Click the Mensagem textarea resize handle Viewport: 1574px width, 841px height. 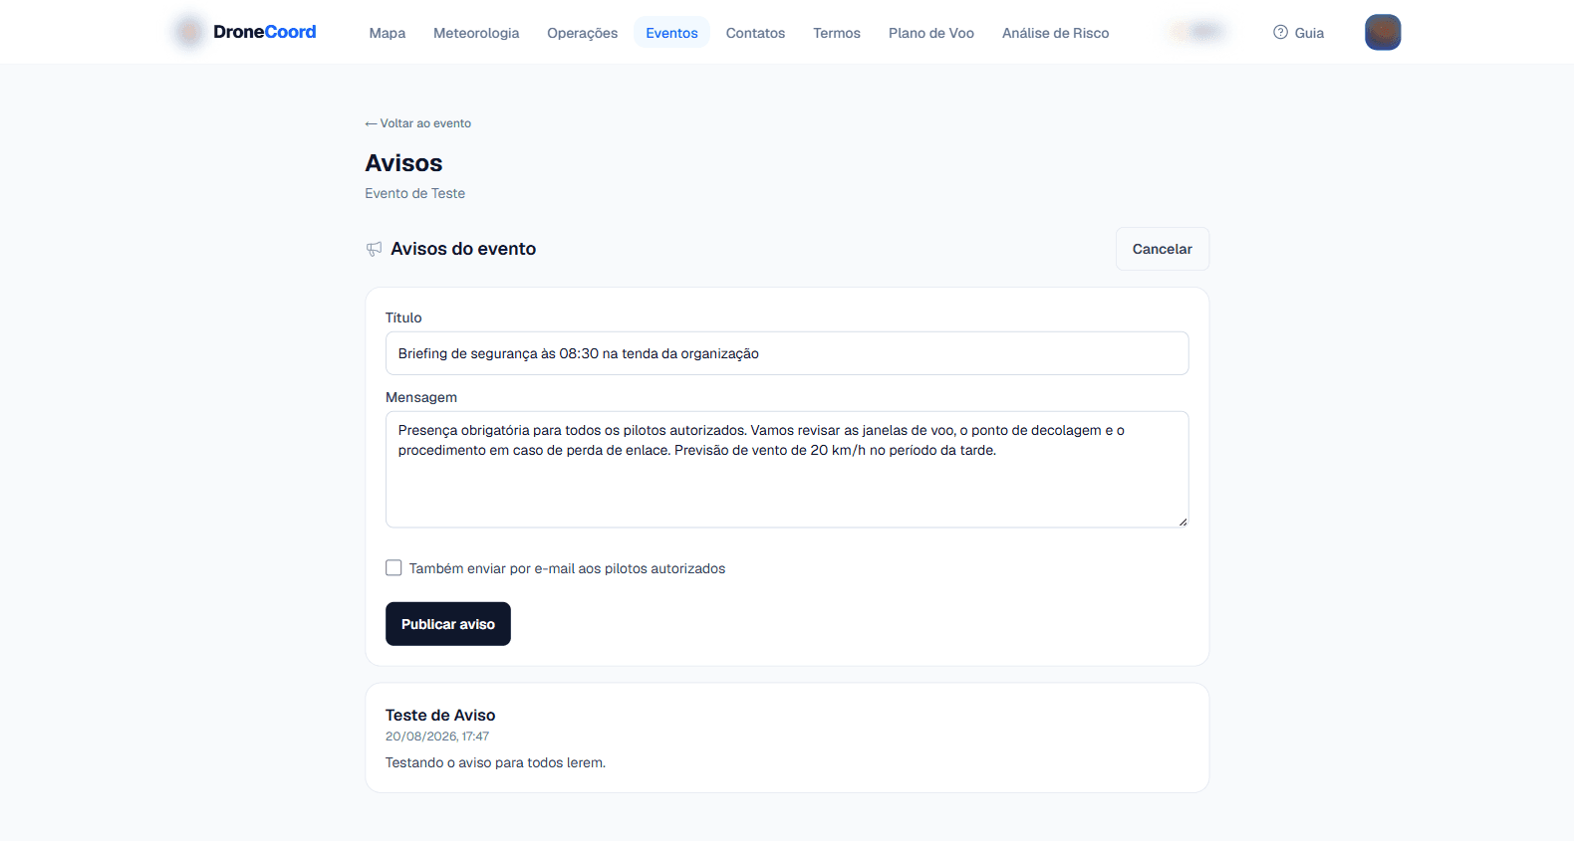(1182, 522)
